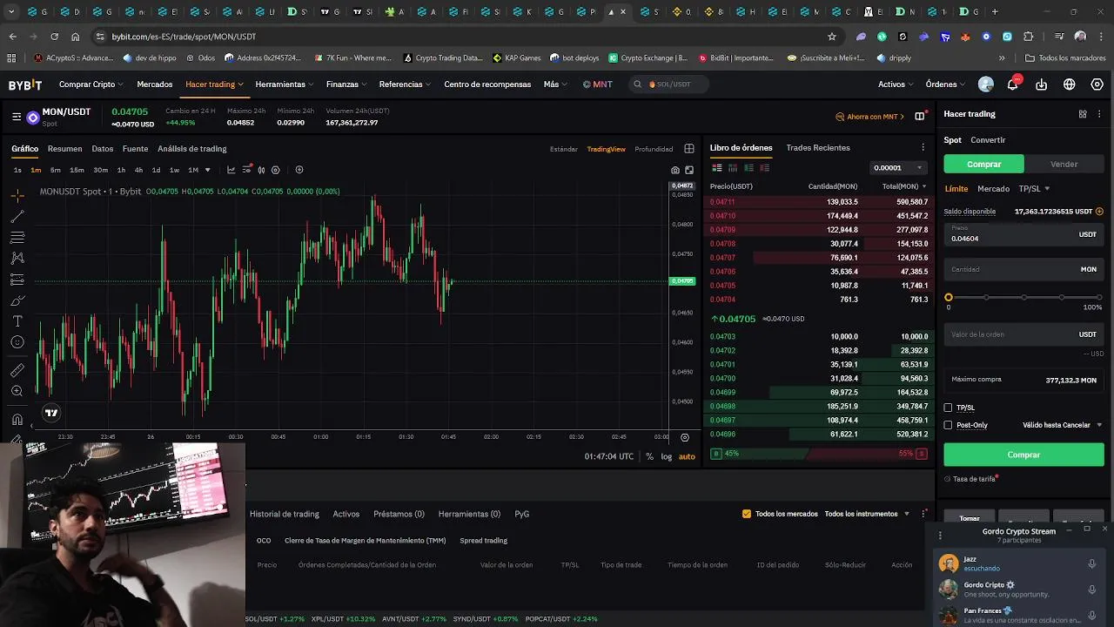Image resolution: width=1114 pixels, height=627 pixels.
Task: Click the buy/sell 45% ratio bar
Action: (818, 454)
